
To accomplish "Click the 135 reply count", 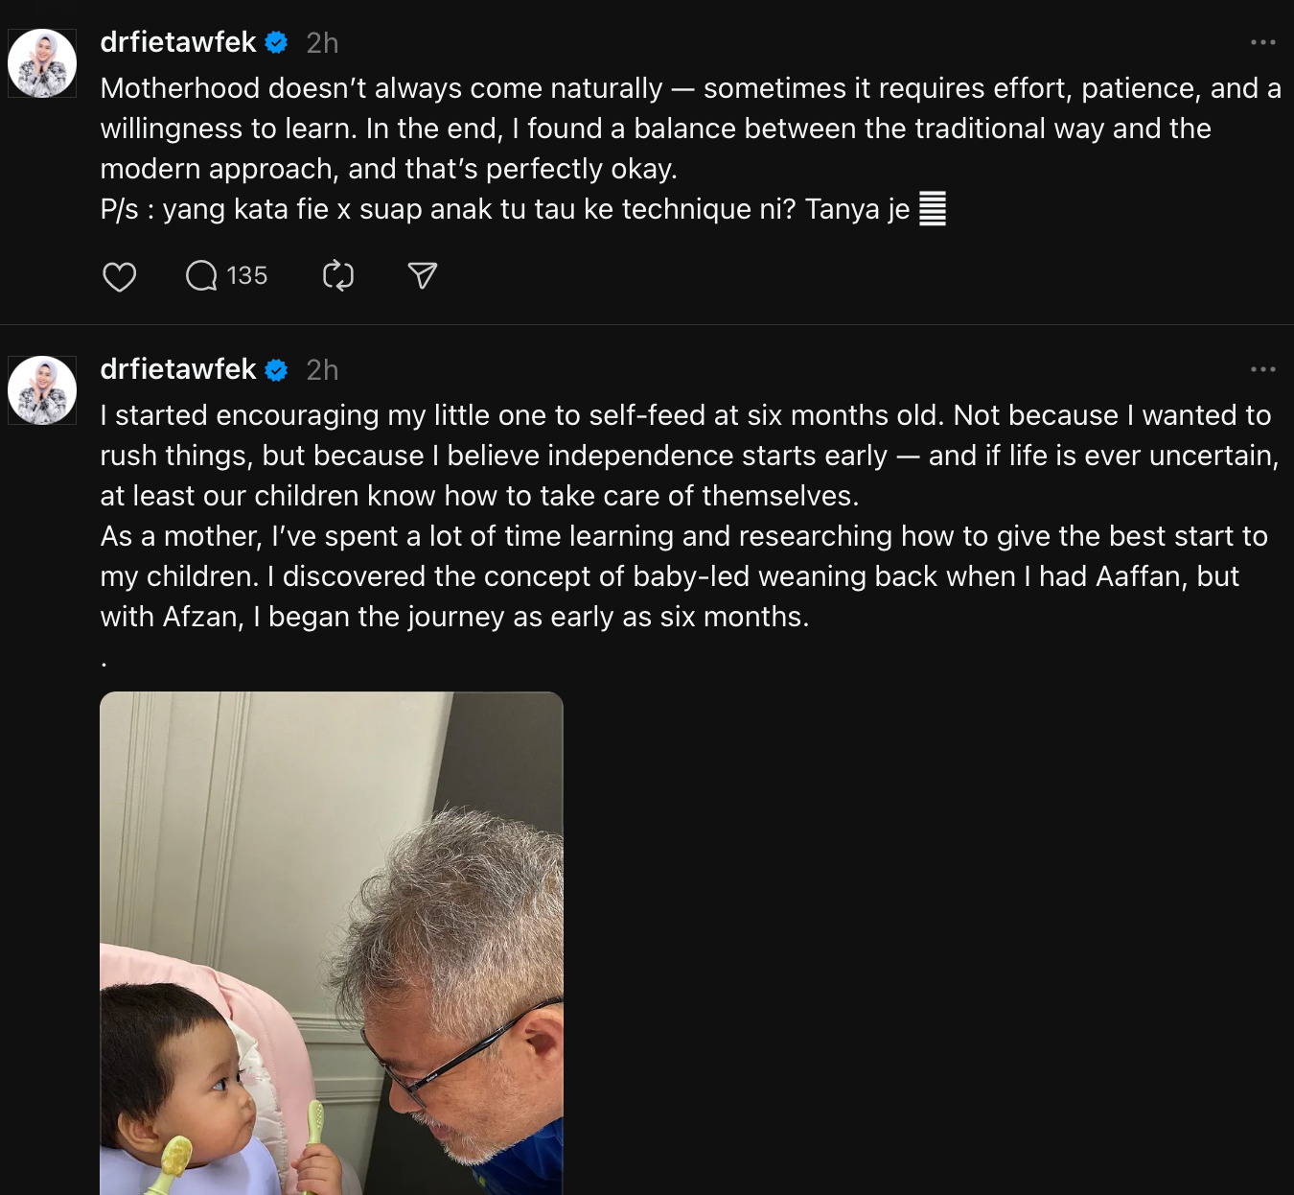I will 246,276.
